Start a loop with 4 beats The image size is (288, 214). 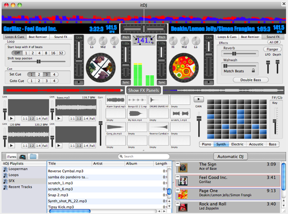[x=39, y=53]
